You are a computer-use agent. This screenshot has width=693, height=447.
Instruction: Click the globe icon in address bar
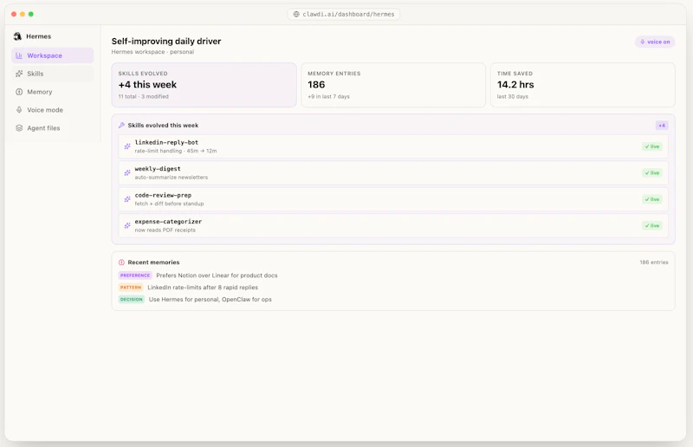coord(296,14)
